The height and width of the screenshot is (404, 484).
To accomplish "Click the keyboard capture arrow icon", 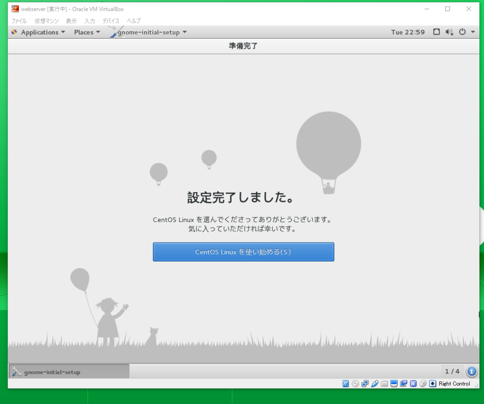I will tap(433, 384).
